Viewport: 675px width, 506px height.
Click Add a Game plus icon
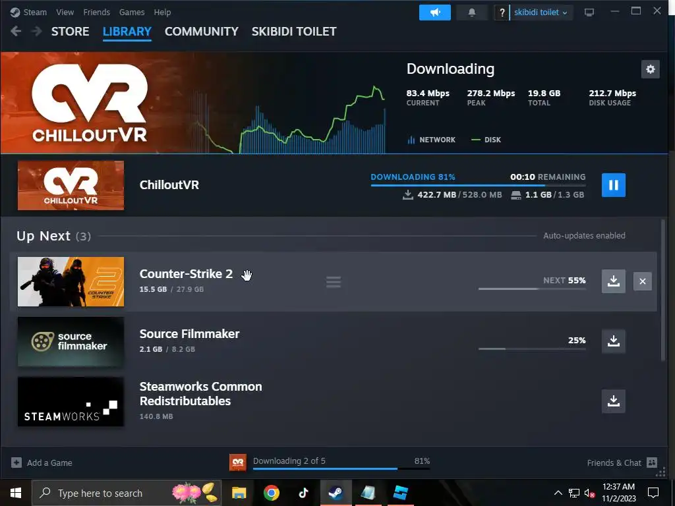[16, 463]
